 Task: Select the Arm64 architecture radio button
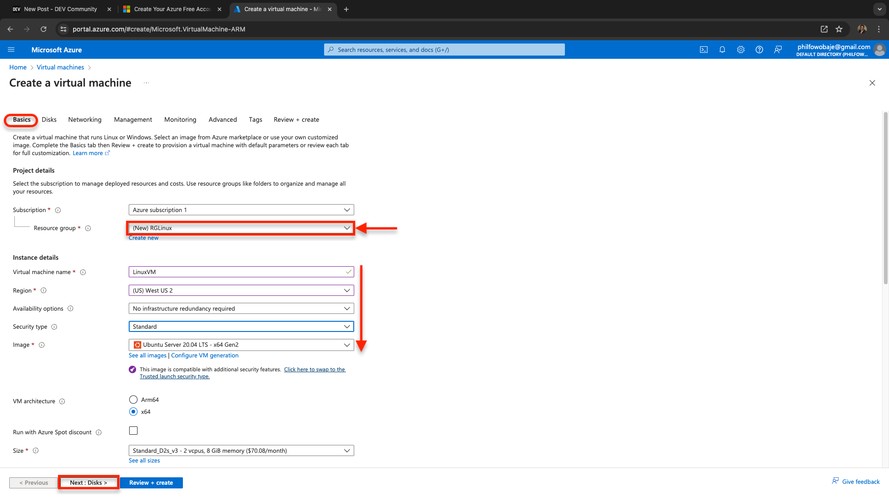point(133,400)
